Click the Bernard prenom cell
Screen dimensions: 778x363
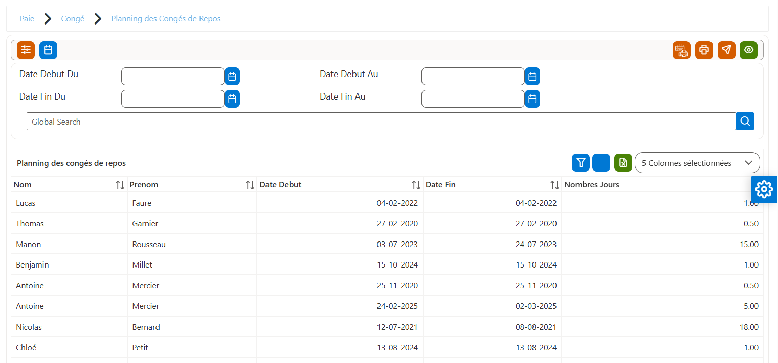pyautogui.click(x=192, y=327)
